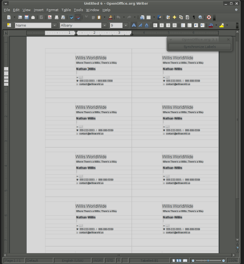Click the Edit File icon
This screenshot has height=264, width=244.
click(x=41, y=17)
